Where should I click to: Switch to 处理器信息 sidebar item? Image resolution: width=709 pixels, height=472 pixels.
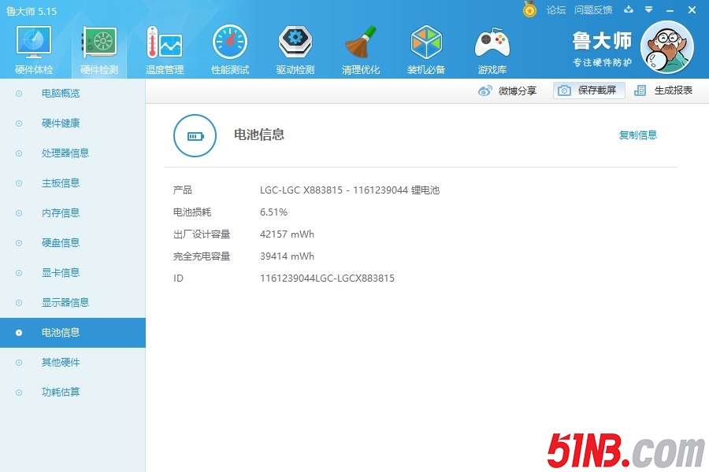pyautogui.click(x=65, y=153)
